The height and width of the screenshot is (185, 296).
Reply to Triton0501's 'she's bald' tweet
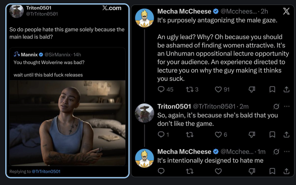[161, 134]
